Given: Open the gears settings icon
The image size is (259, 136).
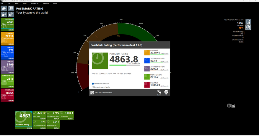Looking at the screenshot, I should click(11, 14).
